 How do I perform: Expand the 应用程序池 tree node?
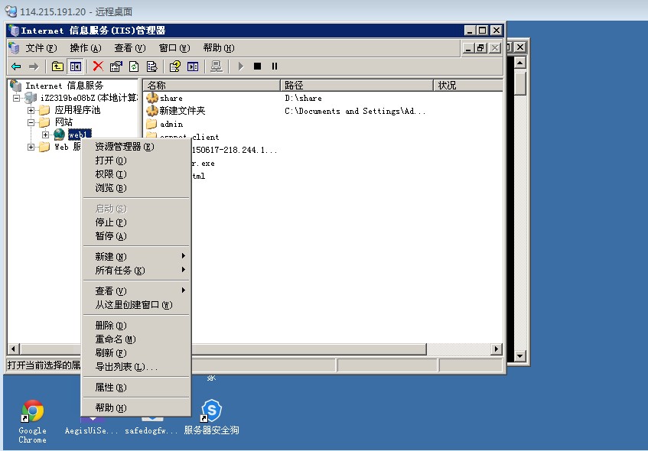coord(32,110)
